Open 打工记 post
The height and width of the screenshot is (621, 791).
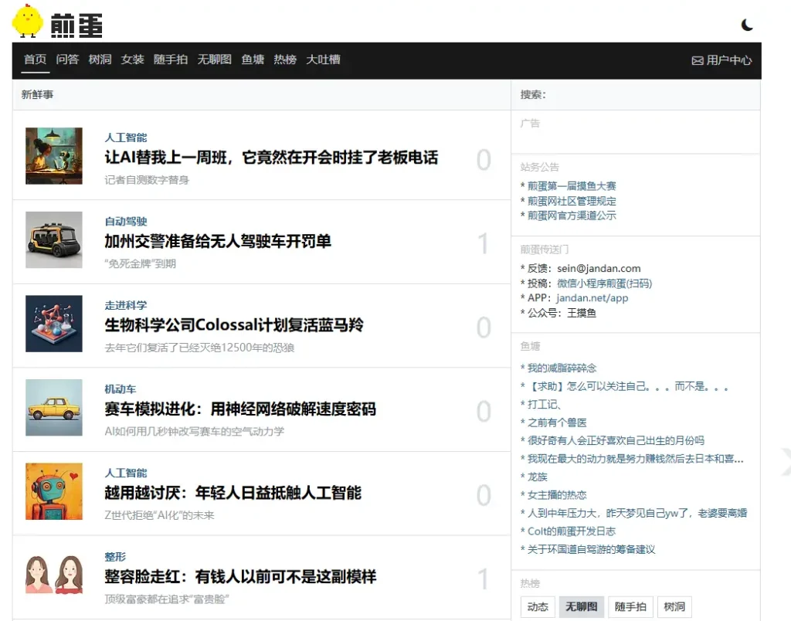[545, 404]
